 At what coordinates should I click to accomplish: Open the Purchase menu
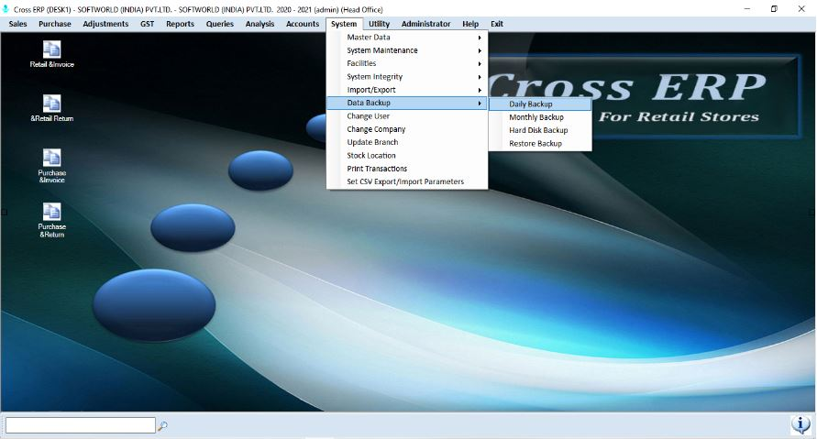click(x=55, y=24)
